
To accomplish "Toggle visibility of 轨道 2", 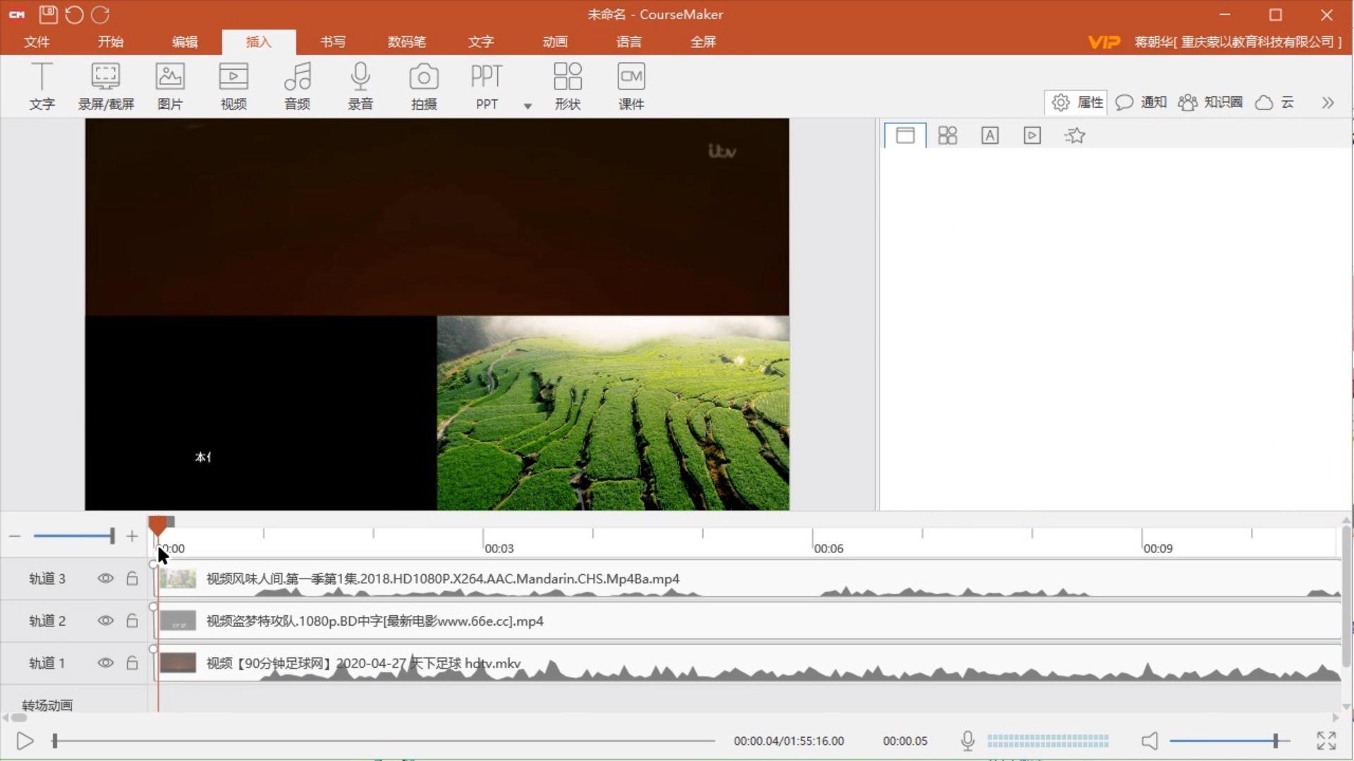I will [x=105, y=621].
